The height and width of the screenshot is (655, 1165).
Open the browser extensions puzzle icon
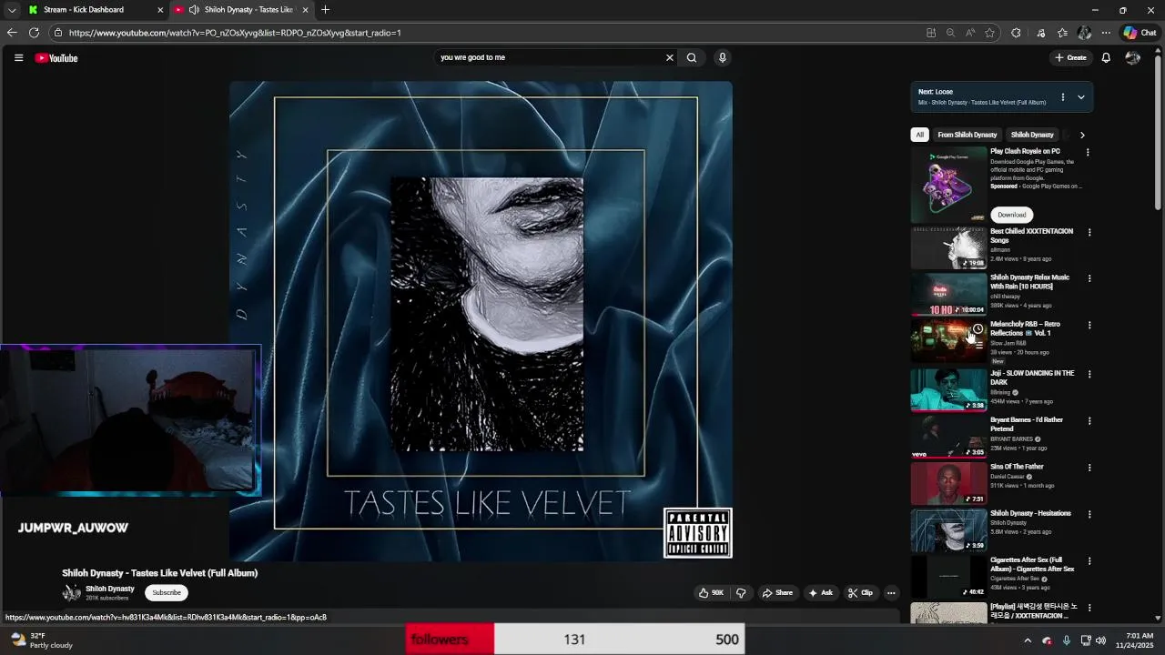pos(1016,33)
